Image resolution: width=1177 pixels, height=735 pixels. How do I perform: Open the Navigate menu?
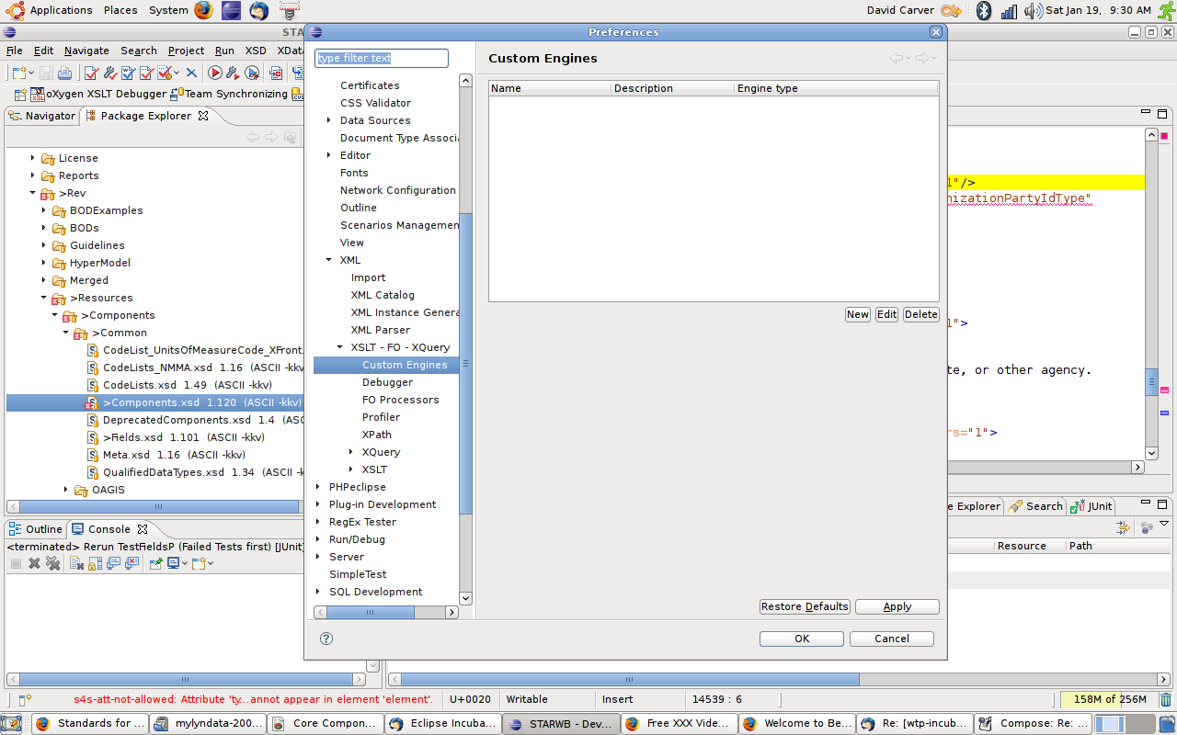pos(86,51)
